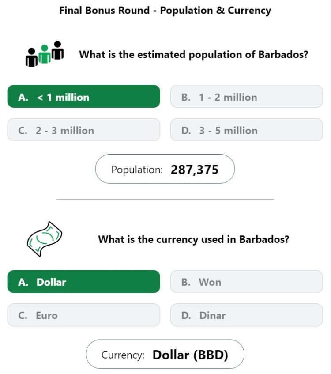
Task: Select answer A. < 1 million
Action: tap(84, 96)
